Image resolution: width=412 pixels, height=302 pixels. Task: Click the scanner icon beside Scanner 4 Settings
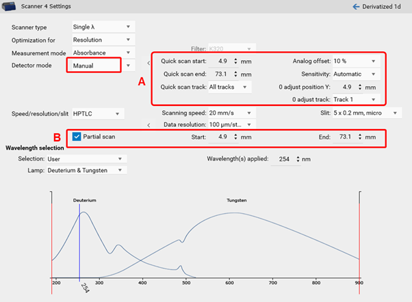coord(10,6)
